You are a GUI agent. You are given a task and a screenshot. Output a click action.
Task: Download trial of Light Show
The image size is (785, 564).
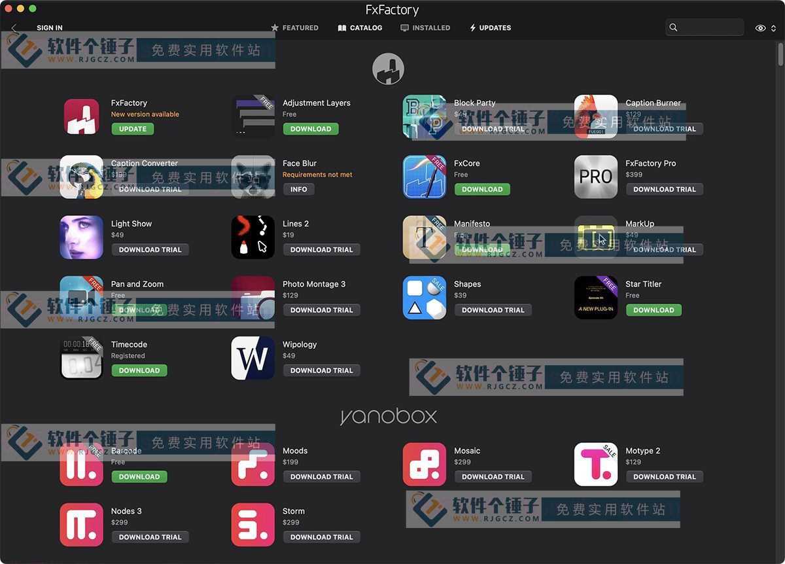point(150,249)
